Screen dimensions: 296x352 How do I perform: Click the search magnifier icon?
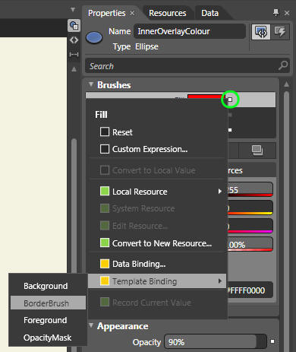pos(283,65)
